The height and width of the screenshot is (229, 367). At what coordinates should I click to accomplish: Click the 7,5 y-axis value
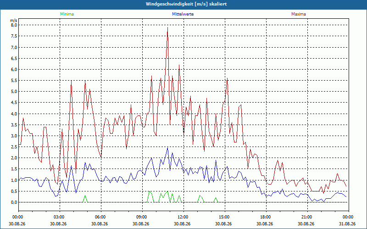[x=14, y=36]
